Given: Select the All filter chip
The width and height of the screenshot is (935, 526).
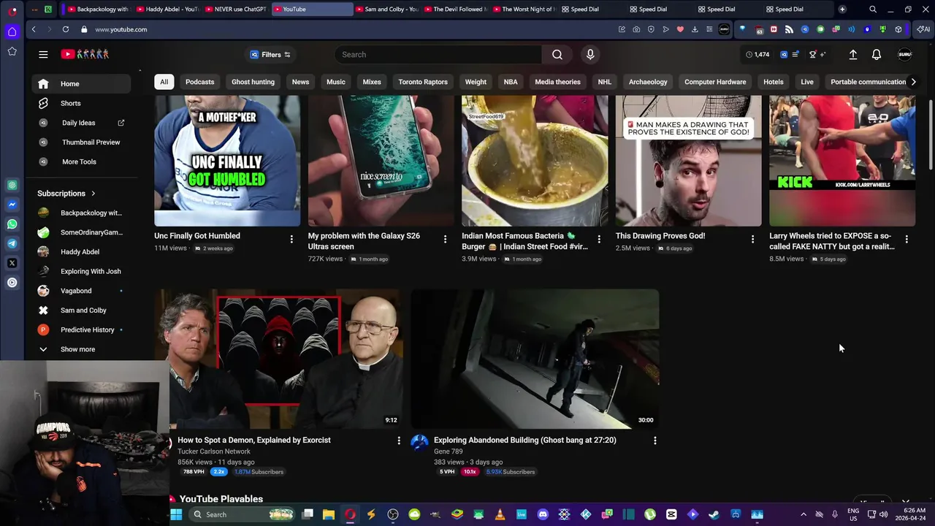Looking at the screenshot, I should [x=164, y=82].
